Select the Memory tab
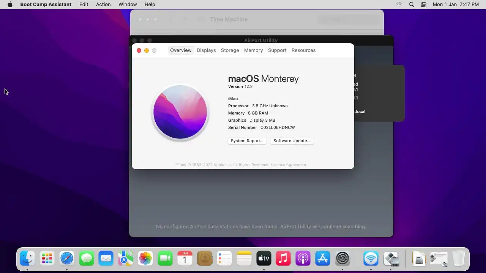The height and width of the screenshot is (273, 486). (253, 50)
